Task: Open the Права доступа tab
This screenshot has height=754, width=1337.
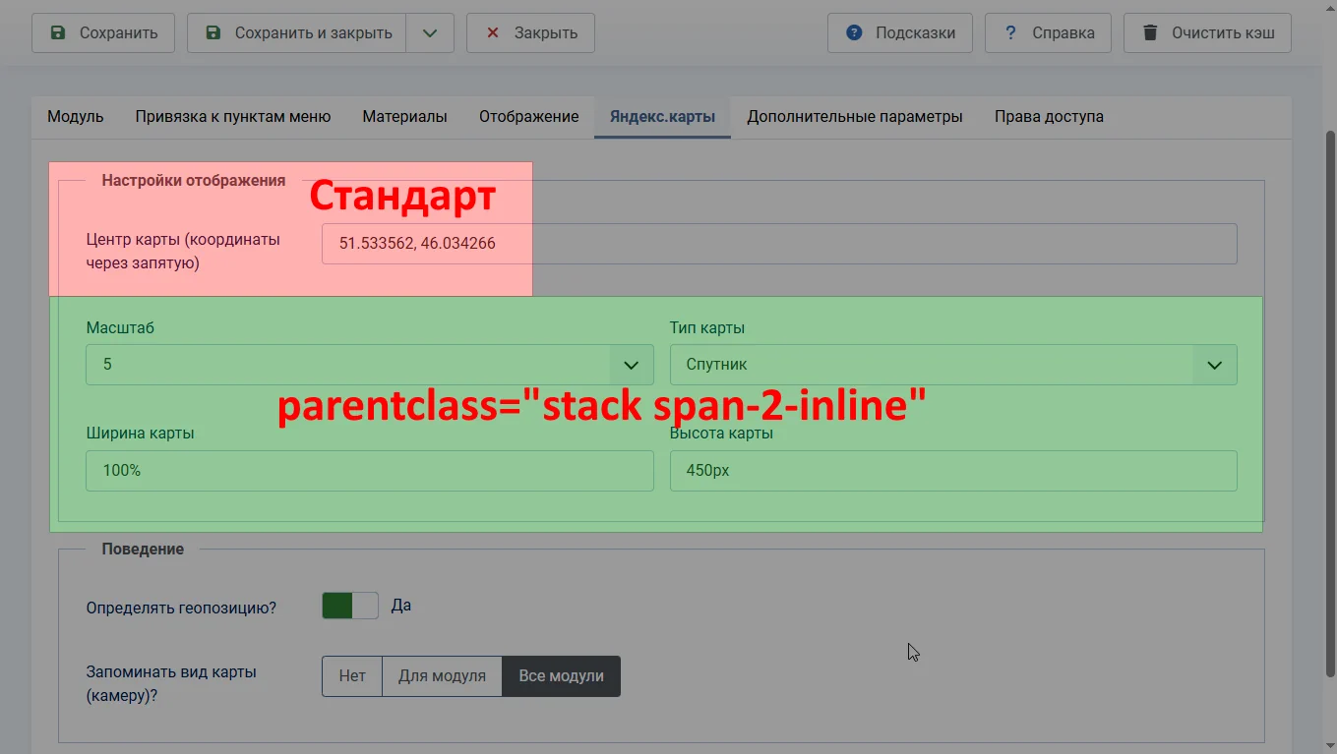Action: [x=1049, y=116]
